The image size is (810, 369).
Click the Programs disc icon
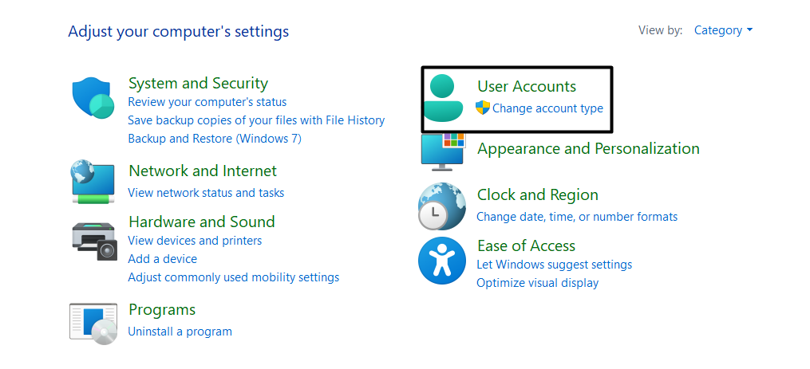(93, 323)
